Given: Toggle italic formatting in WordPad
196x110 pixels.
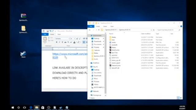Looking at the screenshot, I should coord(59,42).
